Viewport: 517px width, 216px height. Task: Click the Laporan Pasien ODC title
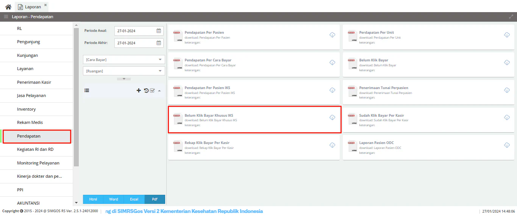[x=376, y=143]
